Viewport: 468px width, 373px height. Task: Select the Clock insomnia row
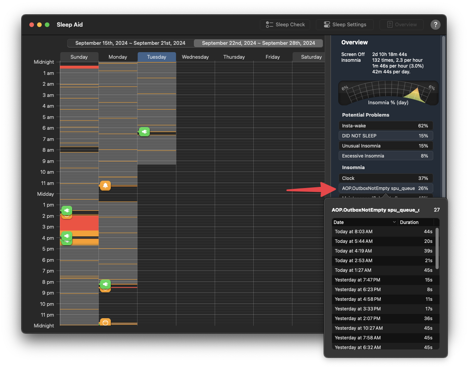386,178
